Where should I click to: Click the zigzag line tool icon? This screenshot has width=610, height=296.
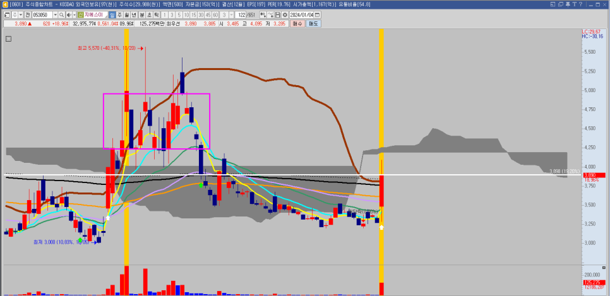[x=271, y=15]
